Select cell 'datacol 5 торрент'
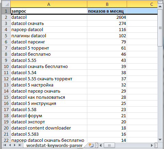This screenshot has width=164, height=149. tap(49, 48)
